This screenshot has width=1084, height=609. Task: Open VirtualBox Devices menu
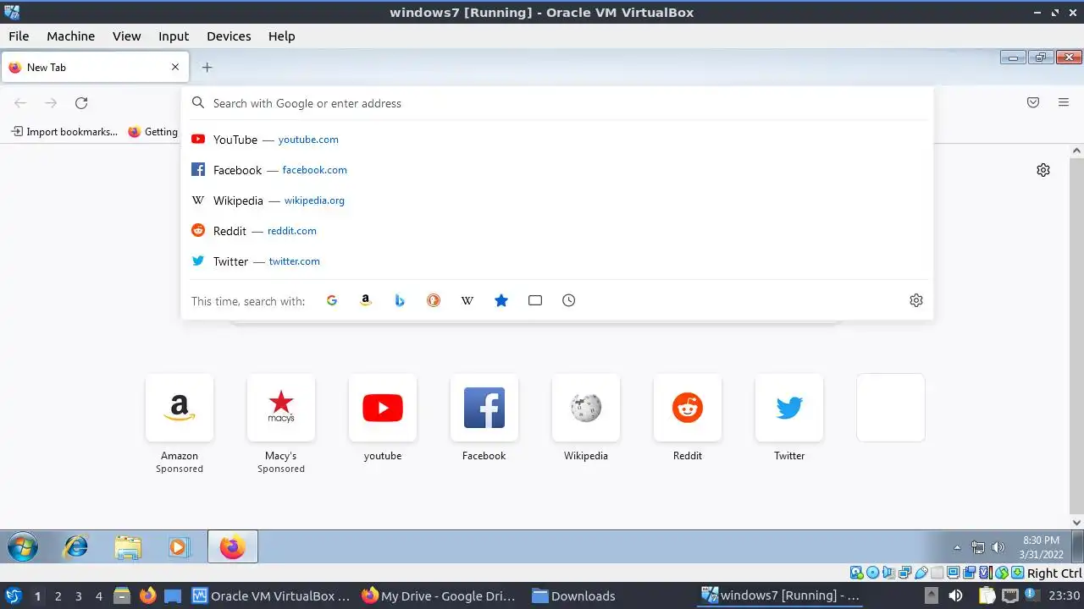229,36
